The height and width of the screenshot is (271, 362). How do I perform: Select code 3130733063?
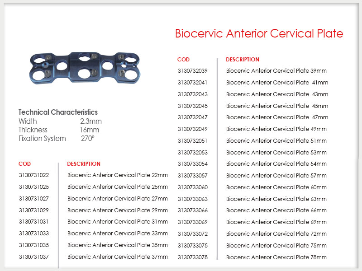(193, 199)
